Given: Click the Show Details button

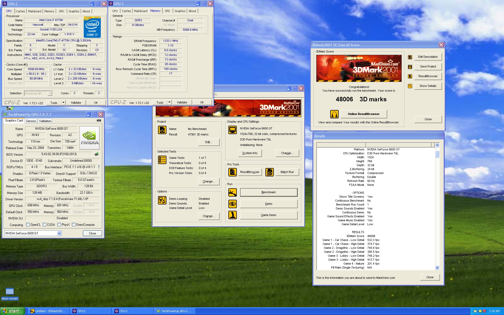Looking at the screenshot, I should pyautogui.click(x=428, y=86).
